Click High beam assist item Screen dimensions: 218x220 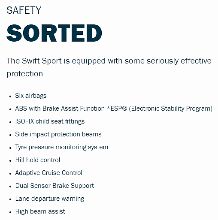(x=40, y=211)
